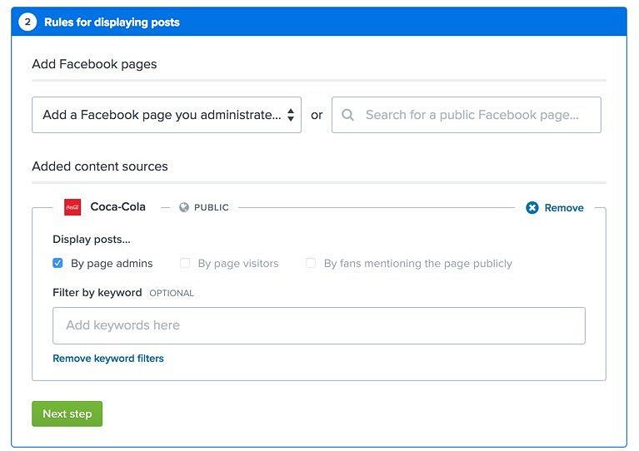
Task: Select the Coca-Cola source name
Action: tap(117, 206)
